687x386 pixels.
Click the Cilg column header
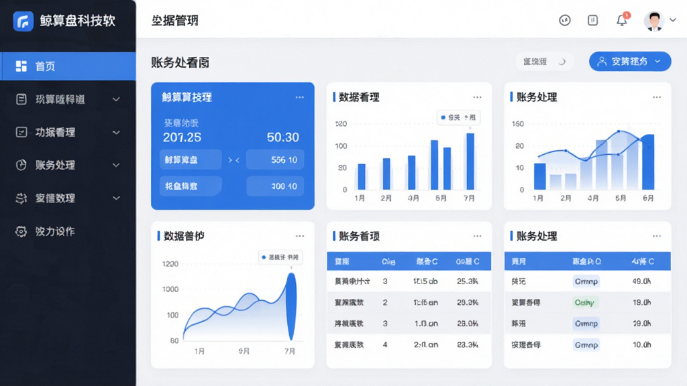[x=388, y=262]
